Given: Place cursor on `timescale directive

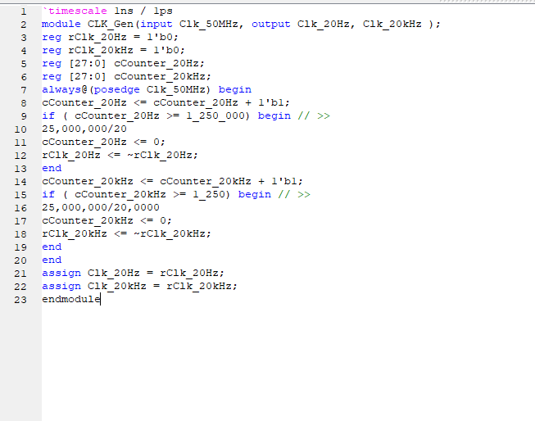Looking at the screenshot, I should (75, 11).
